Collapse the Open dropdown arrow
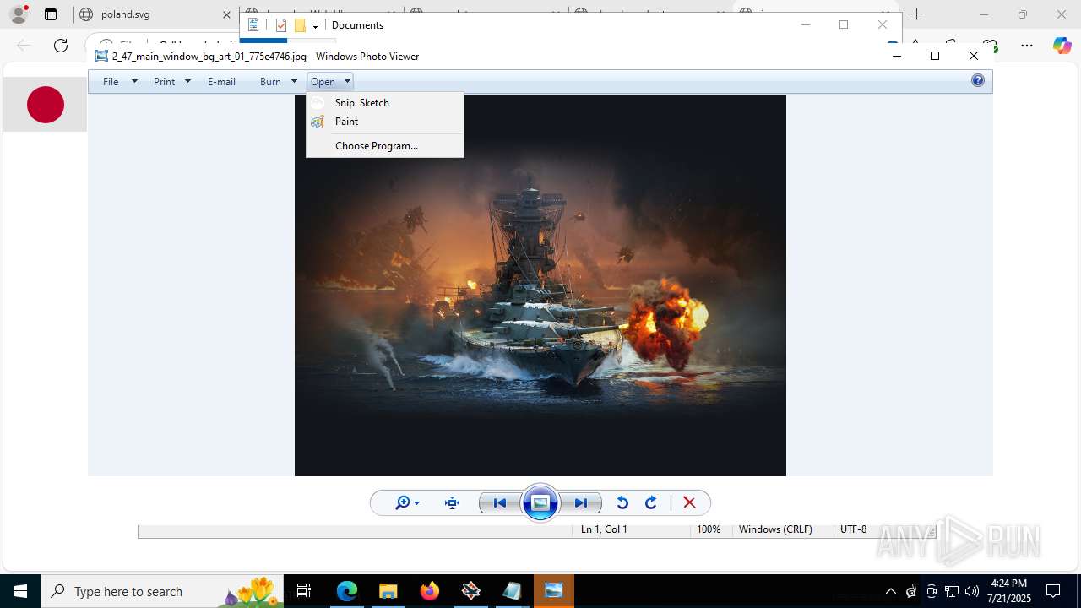This screenshot has height=608, width=1081. (x=347, y=82)
